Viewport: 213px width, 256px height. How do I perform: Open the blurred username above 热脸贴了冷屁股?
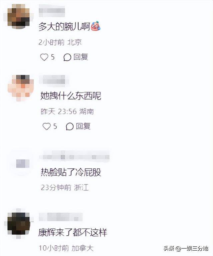(74, 157)
